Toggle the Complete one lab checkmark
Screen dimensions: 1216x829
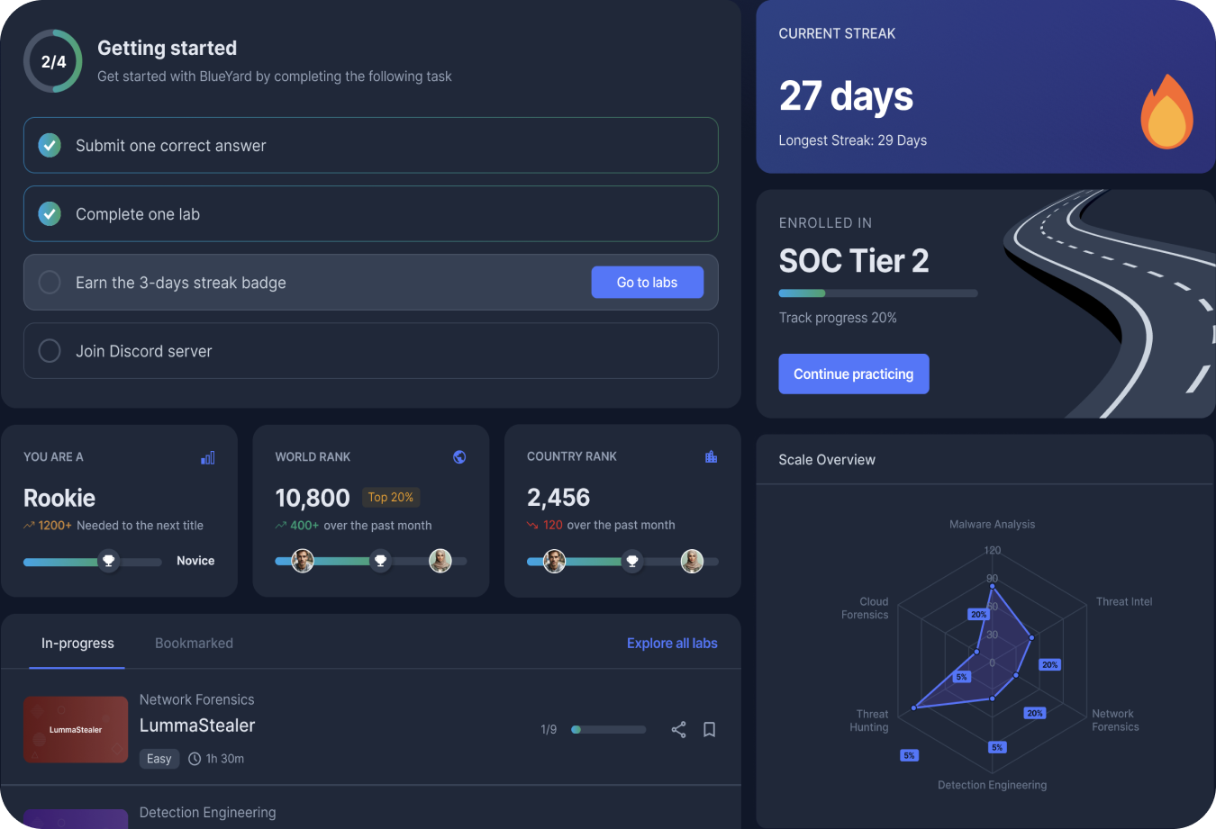coord(50,213)
